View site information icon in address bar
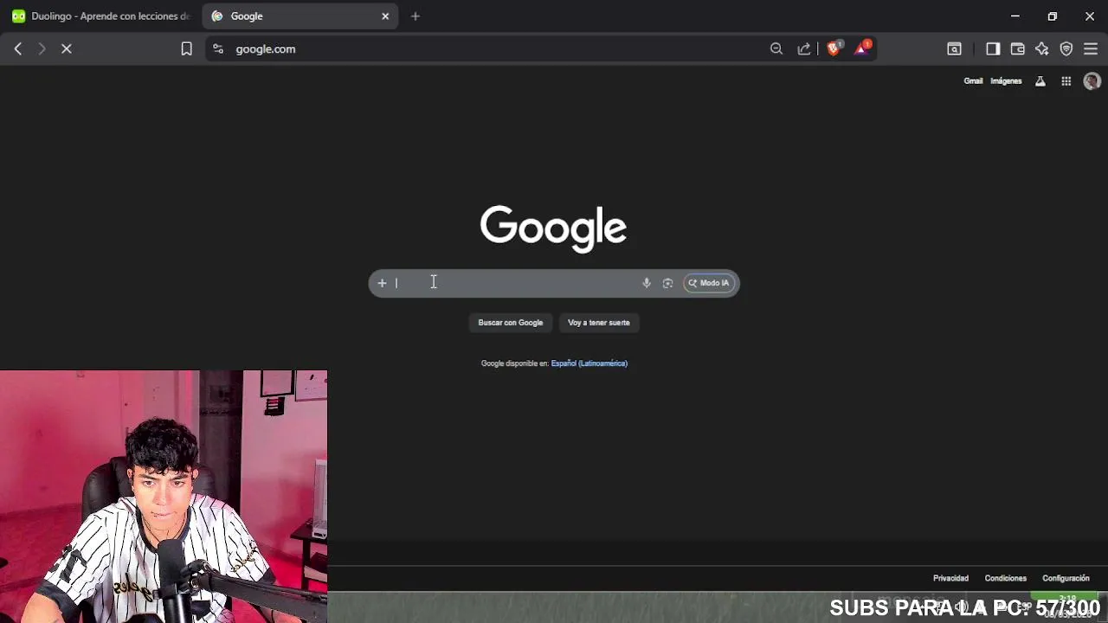 (x=217, y=49)
